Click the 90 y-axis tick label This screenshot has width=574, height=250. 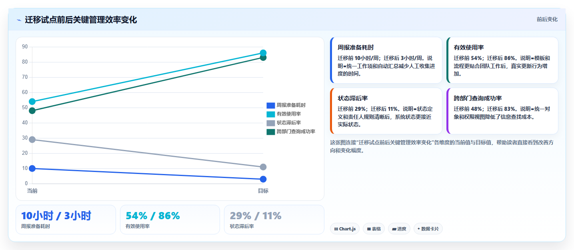25,47
